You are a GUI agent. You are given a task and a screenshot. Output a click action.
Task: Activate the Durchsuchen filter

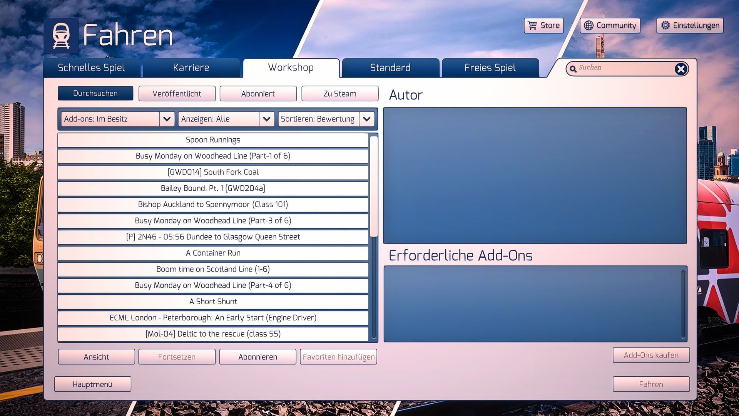(x=95, y=93)
